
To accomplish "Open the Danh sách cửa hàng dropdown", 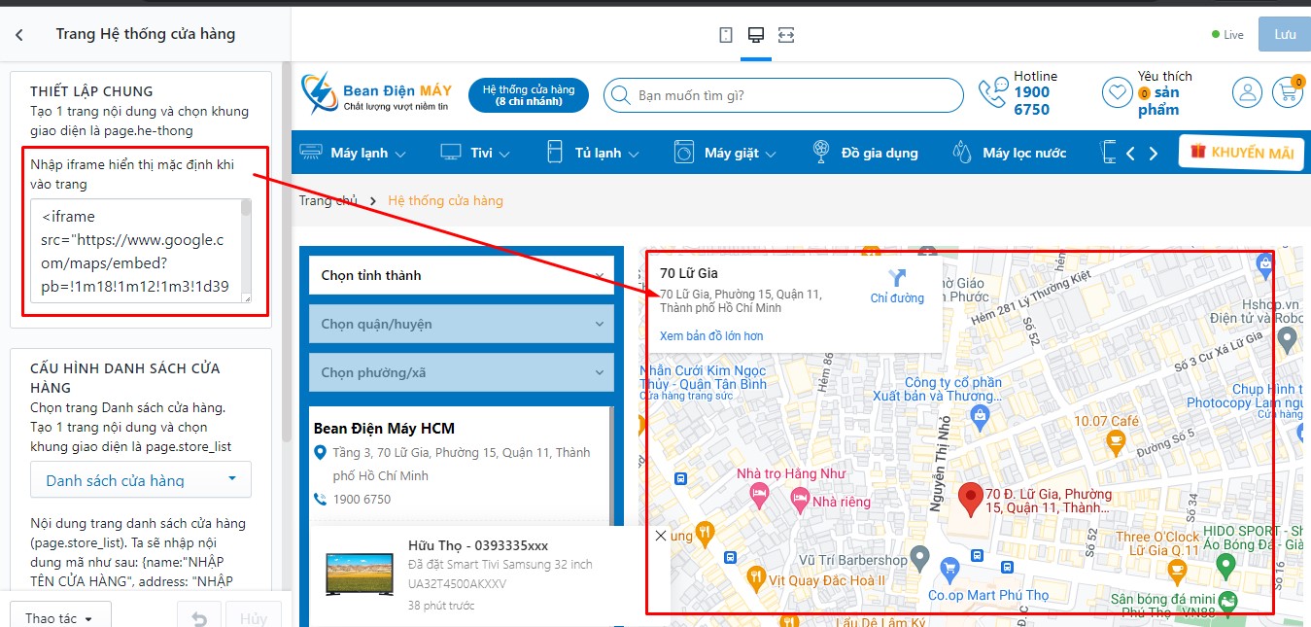I will click(141, 480).
